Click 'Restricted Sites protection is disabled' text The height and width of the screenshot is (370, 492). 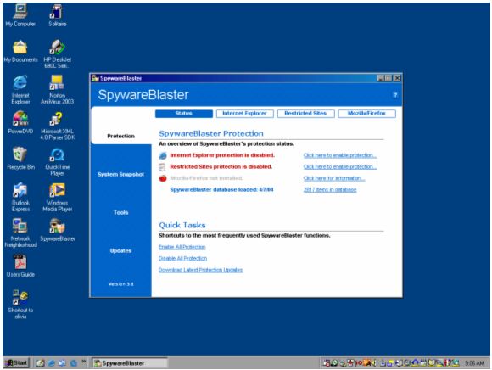point(221,166)
